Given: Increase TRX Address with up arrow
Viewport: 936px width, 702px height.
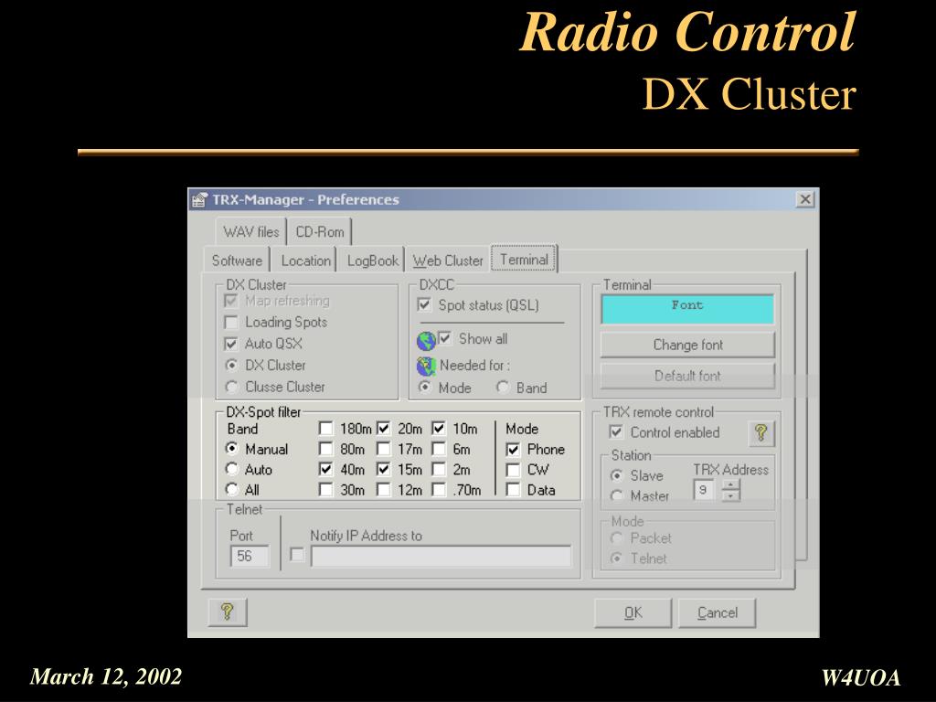Looking at the screenshot, I should (730, 484).
